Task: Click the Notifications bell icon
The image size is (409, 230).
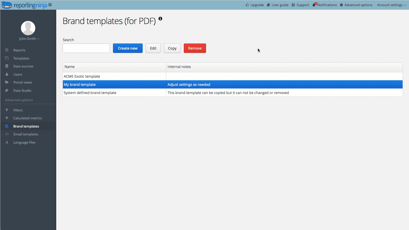Action: click(x=314, y=5)
